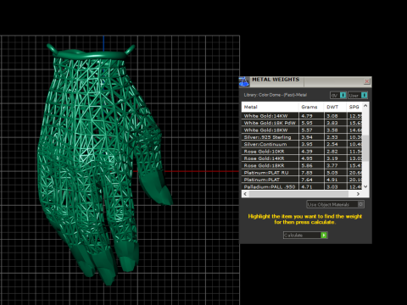Image resolution: width=407 pixels, height=305 pixels.
Task: Click the table scroll down arrow
Action: coord(365,186)
